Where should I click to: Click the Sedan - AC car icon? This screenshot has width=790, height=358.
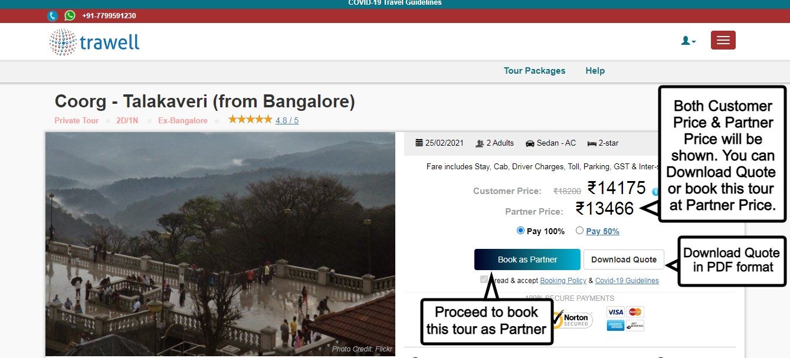(530, 143)
